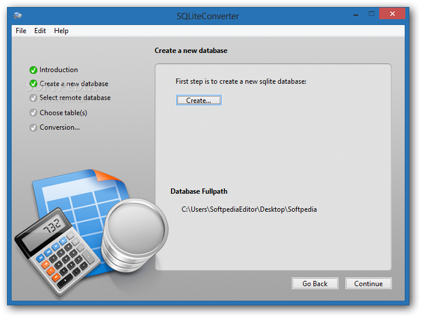Close the SQLiteConverter window
The image size is (421, 317).
pyautogui.click(x=392, y=14)
